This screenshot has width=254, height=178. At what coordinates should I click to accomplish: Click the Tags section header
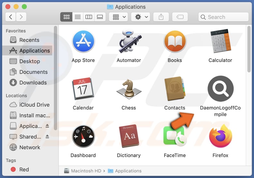11,160
